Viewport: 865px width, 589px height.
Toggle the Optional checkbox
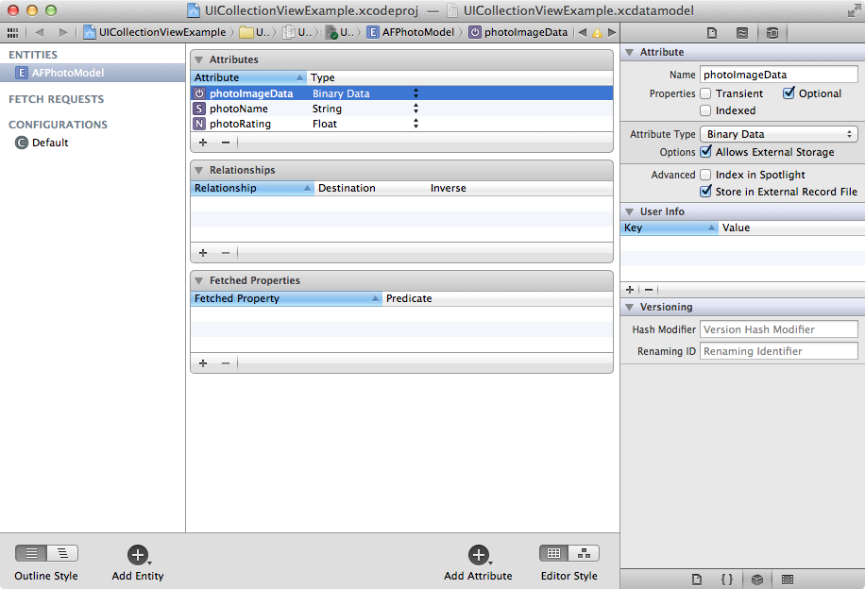tap(789, 93)
